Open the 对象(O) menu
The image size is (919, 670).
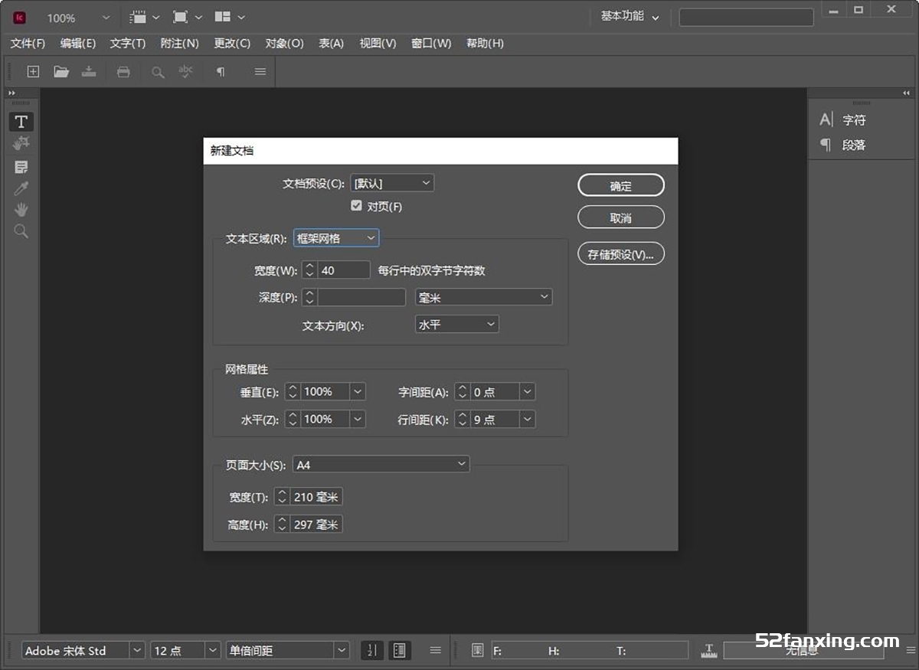[284, 43]
